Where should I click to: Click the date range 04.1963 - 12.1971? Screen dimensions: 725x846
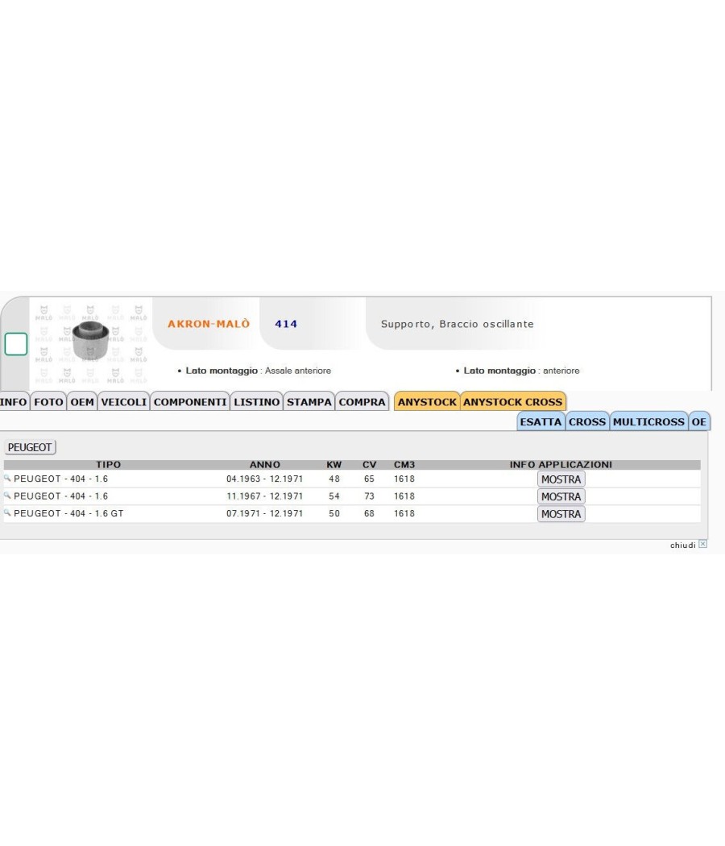265,479
